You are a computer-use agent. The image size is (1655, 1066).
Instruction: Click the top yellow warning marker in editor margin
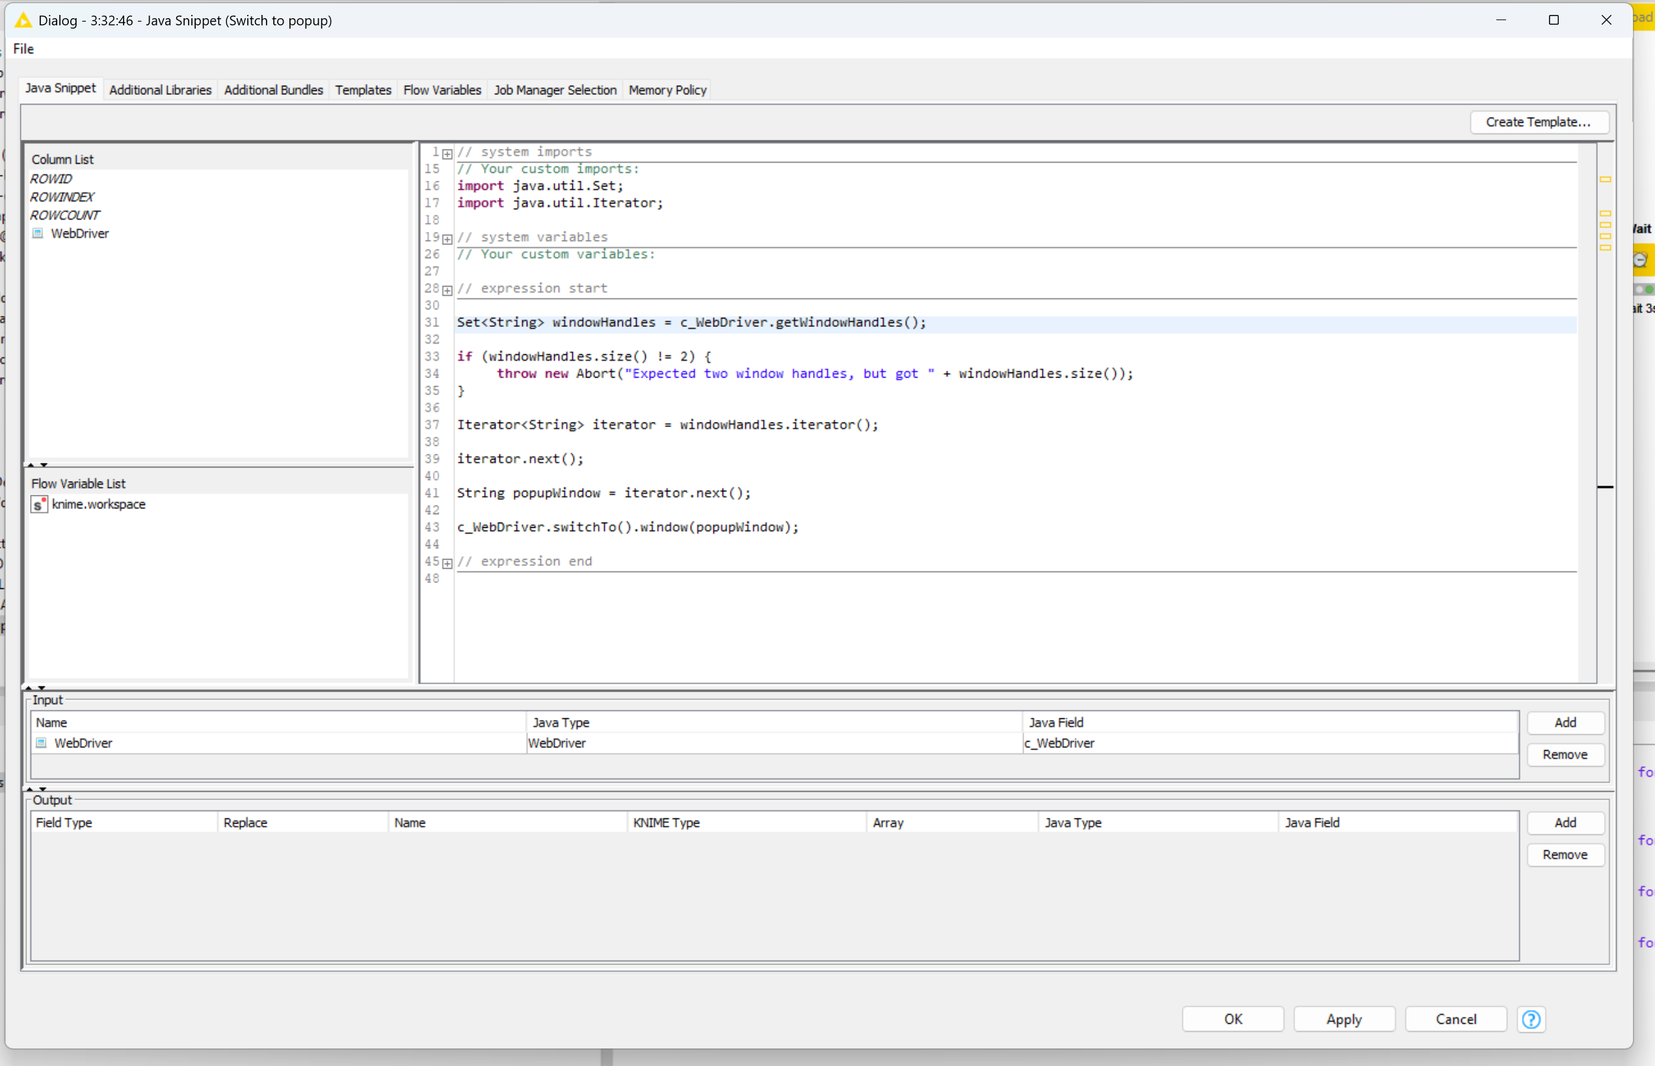(x=1605, y=179)
